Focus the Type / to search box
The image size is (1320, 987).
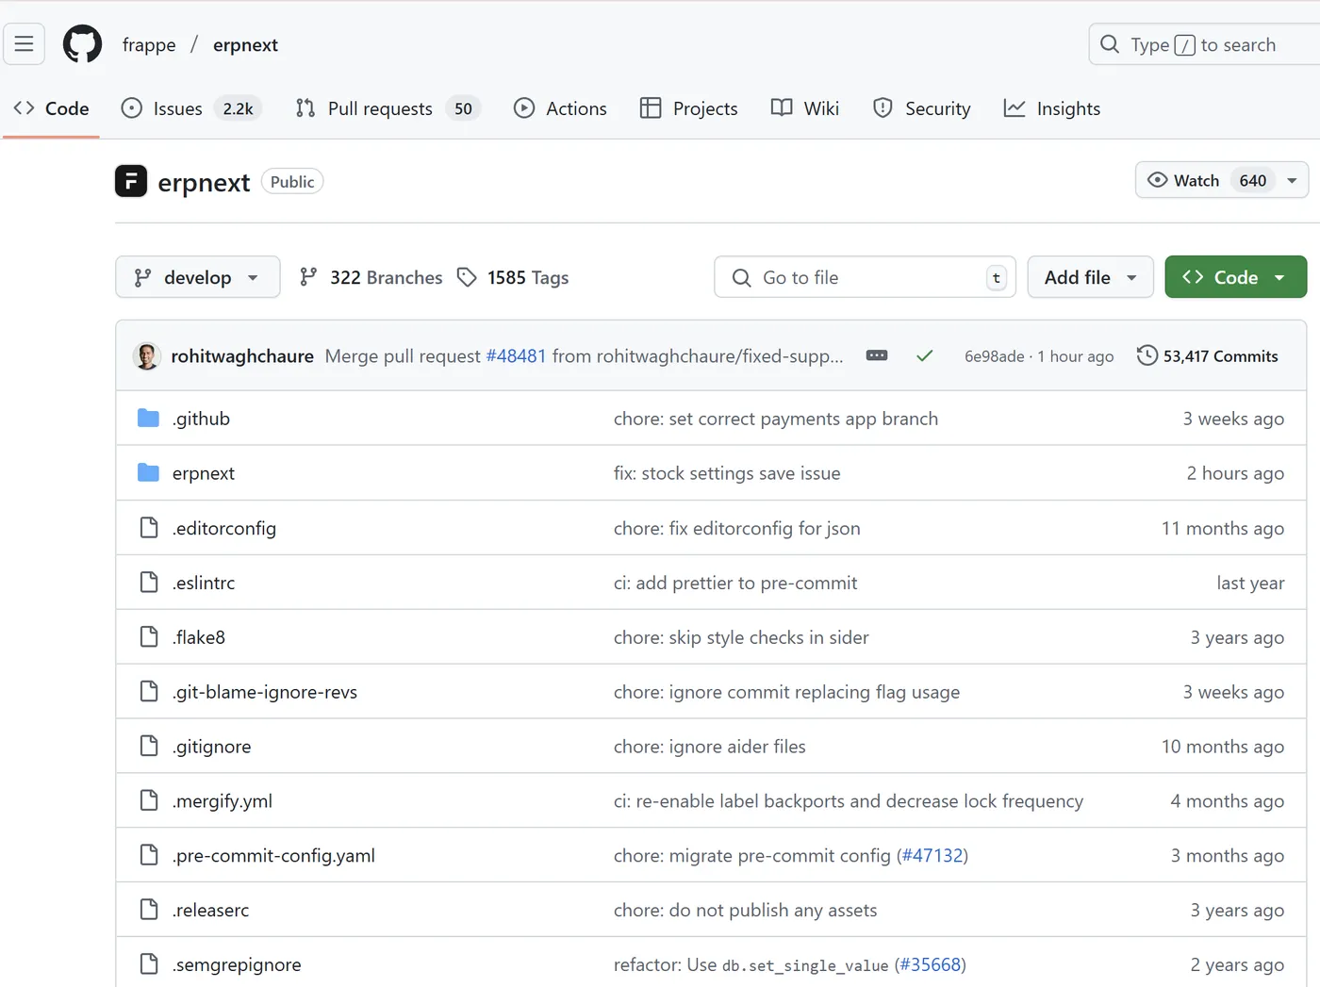coord(1204,44)
